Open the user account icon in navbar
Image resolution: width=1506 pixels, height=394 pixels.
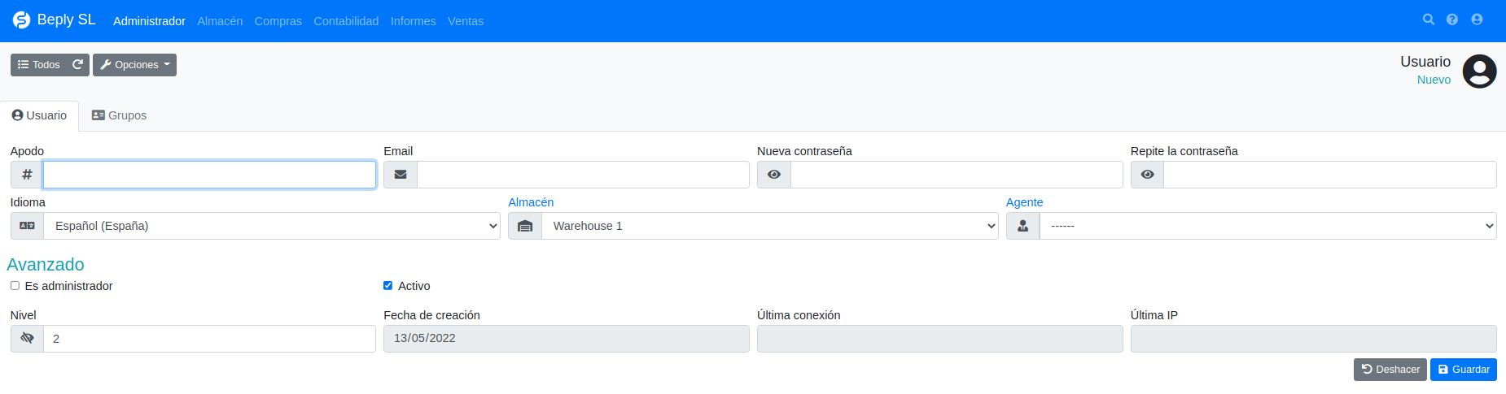click(x=1477, y=19)
